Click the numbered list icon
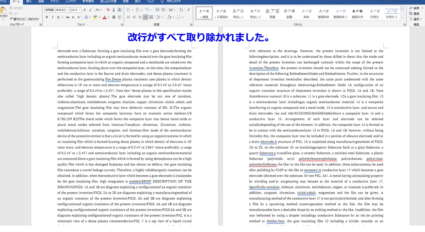Screen dimensions: 425x232 coord(137,10)
